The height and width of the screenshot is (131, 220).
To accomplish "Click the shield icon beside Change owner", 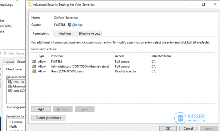I will tap(69, 25).
